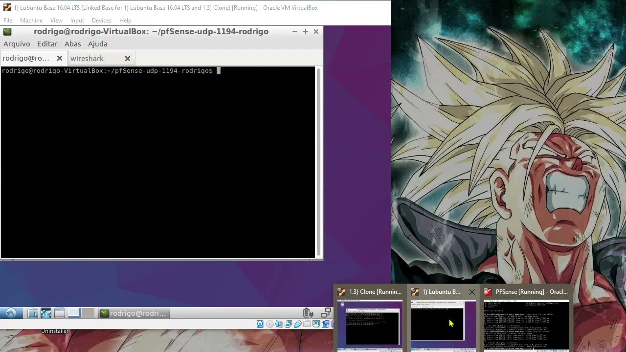Switch to the second desktop in the pager

88,313
